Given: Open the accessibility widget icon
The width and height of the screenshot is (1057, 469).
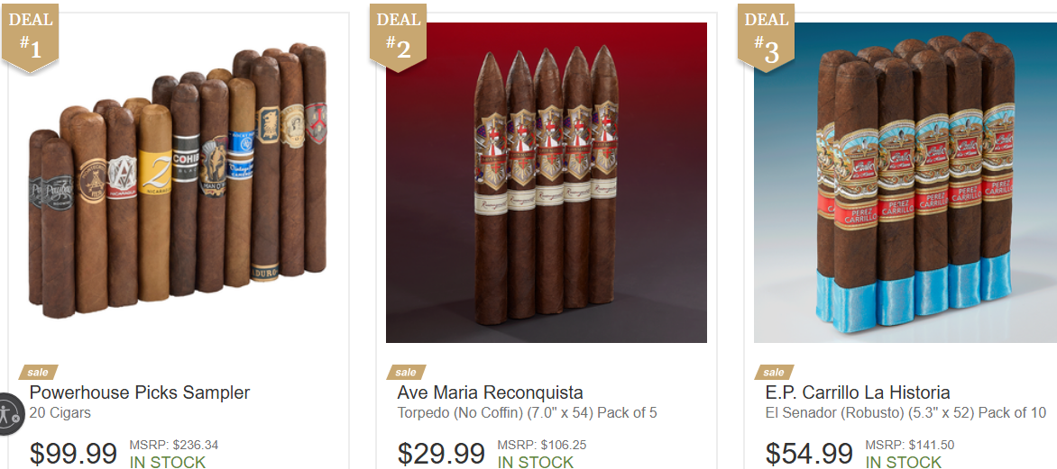Looking at the screenshot, I should [x=10, y=413].
